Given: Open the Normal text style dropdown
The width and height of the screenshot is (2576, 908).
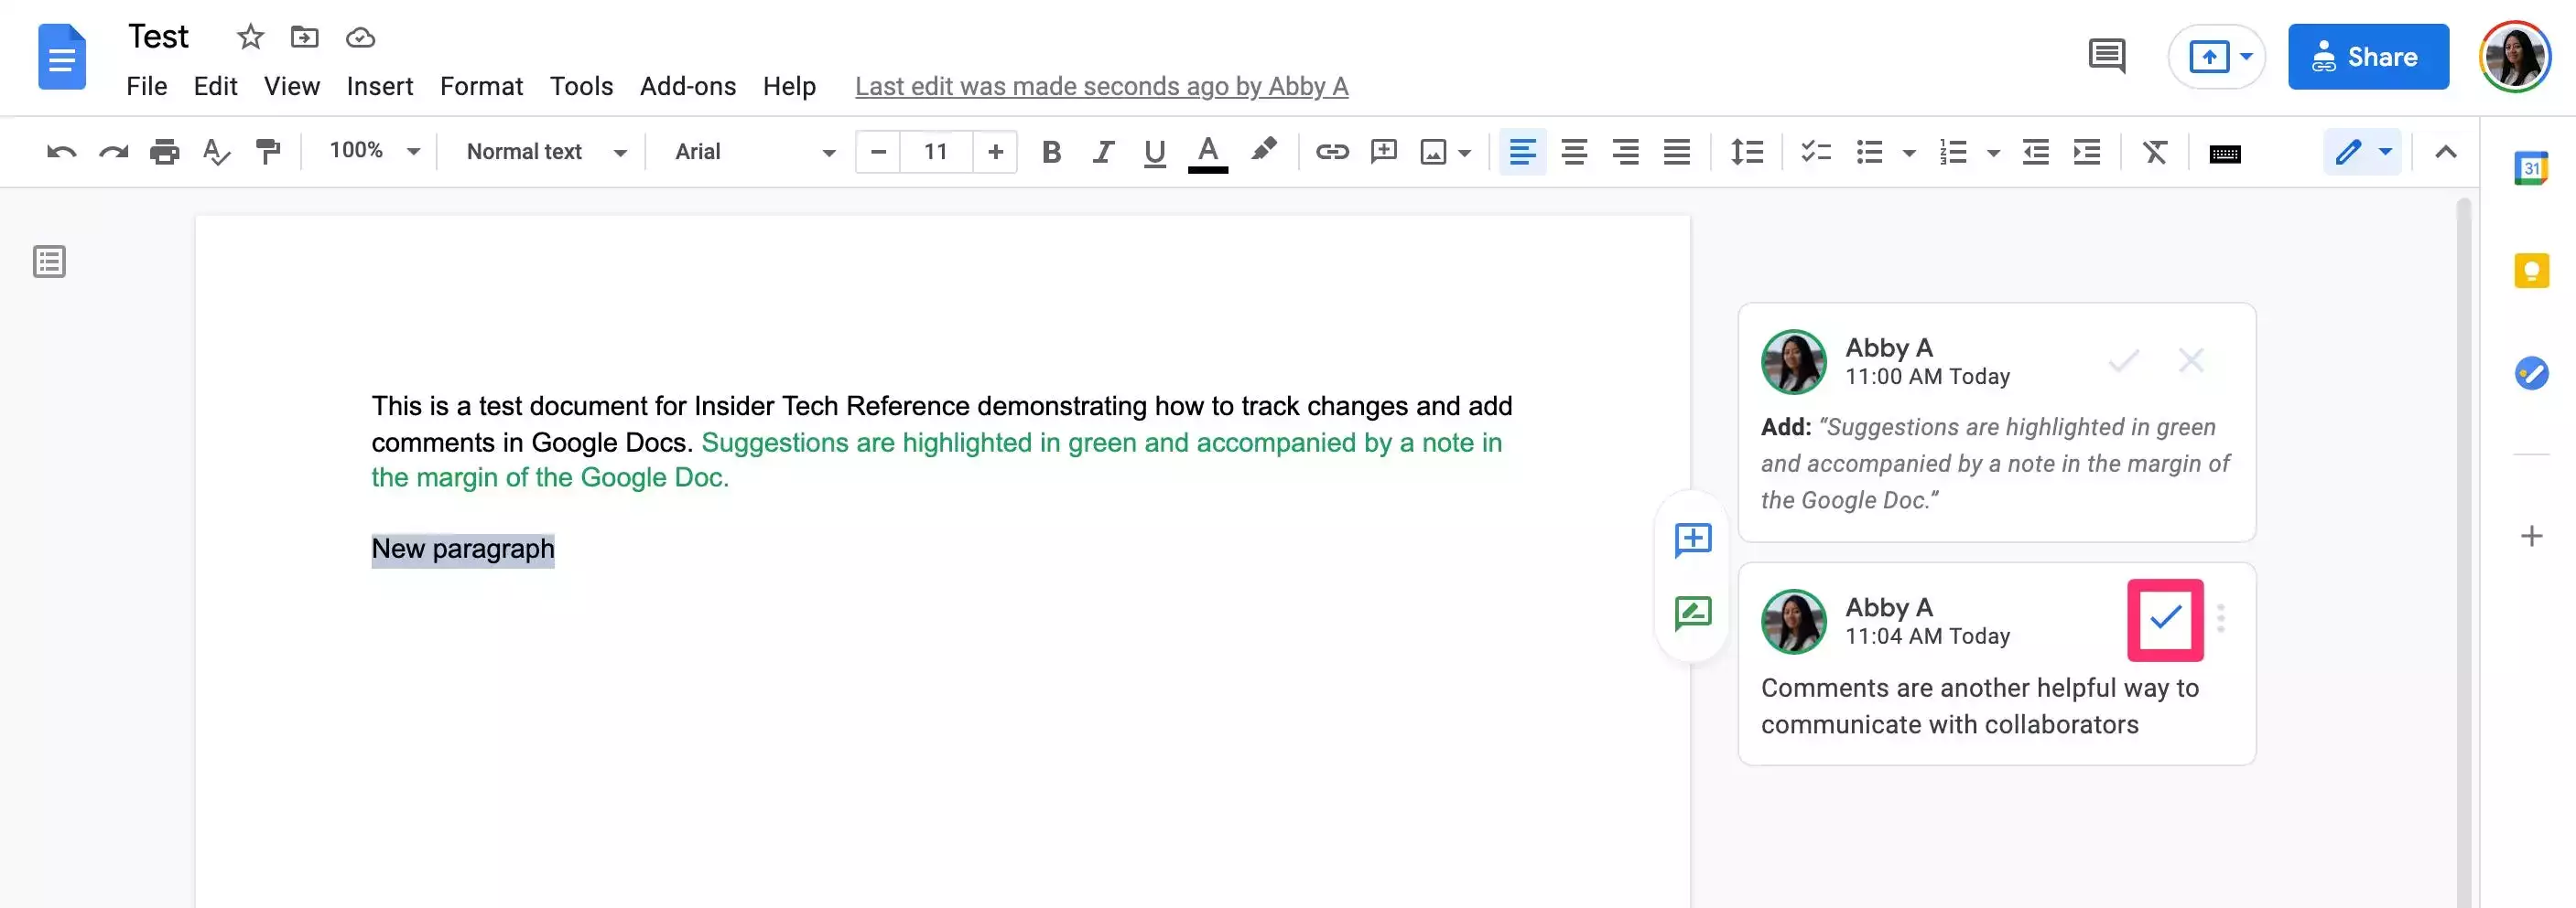Looking at the screenshot, I should tap(546, 152).
